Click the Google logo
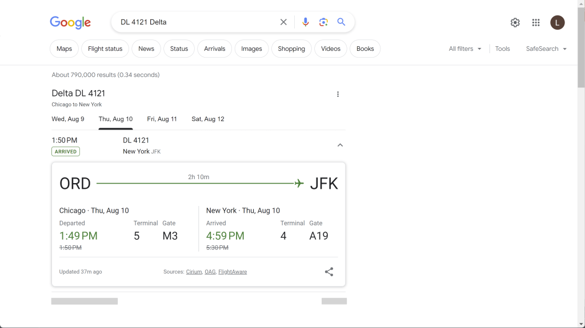The width and height of the screenshot is (585, 328). (x=70, y=22)
